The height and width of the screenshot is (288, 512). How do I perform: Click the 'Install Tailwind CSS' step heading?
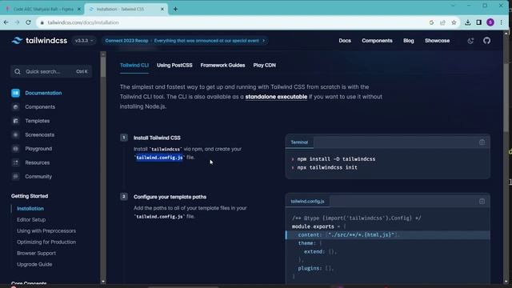pyautogui.click(x=157, y=138)
